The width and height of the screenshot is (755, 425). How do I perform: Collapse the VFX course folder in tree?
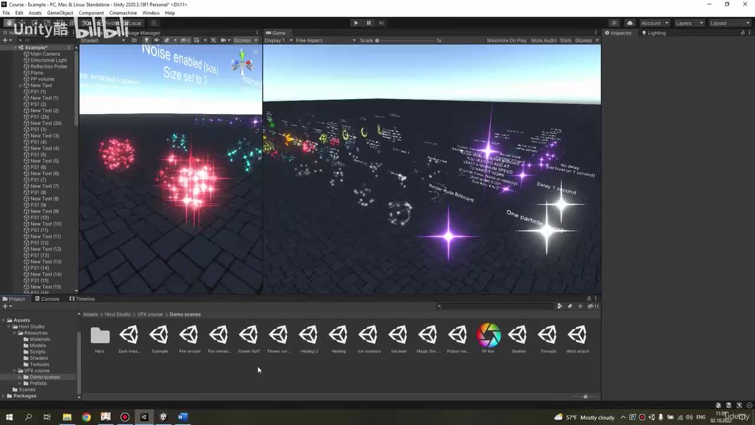(14, 371)
